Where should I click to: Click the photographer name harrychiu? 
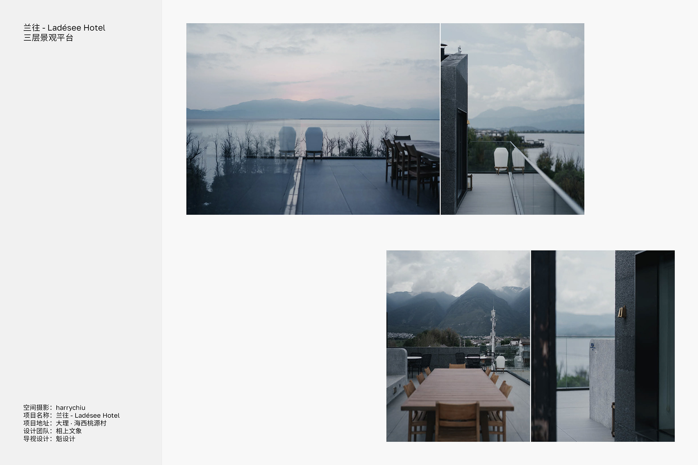point(71,408)
